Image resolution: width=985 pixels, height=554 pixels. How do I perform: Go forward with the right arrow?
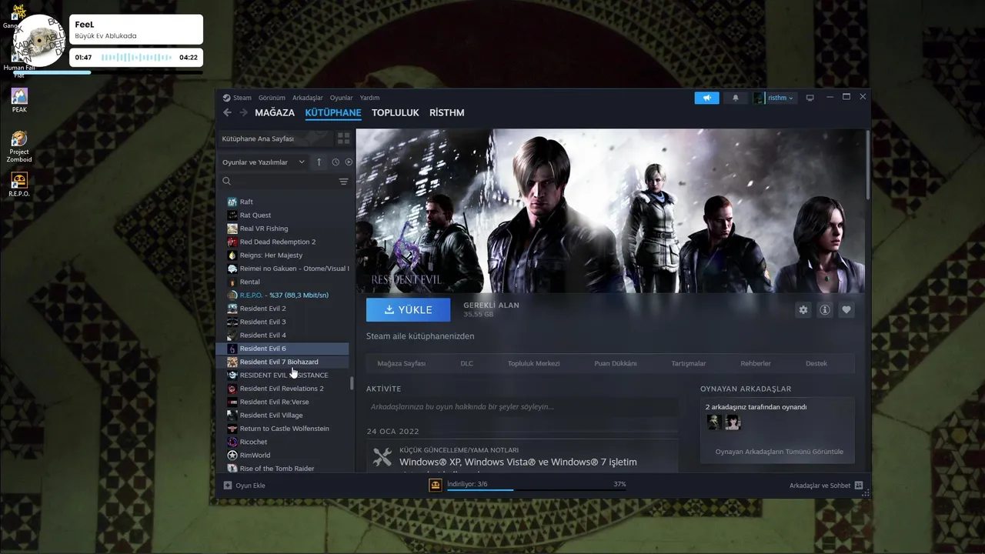pos(243,112)
